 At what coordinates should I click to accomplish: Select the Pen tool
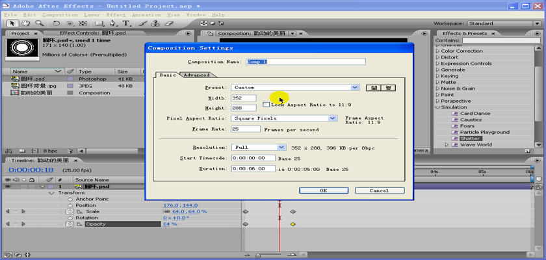point(113,23)
